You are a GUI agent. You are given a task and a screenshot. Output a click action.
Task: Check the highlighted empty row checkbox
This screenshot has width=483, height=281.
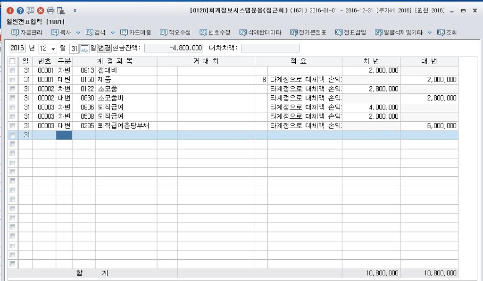coord(12,135)
